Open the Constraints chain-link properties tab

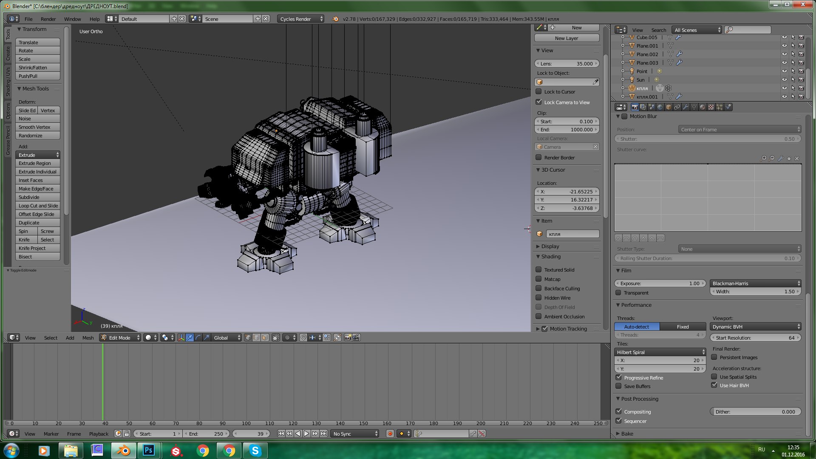tap(677, 107)
